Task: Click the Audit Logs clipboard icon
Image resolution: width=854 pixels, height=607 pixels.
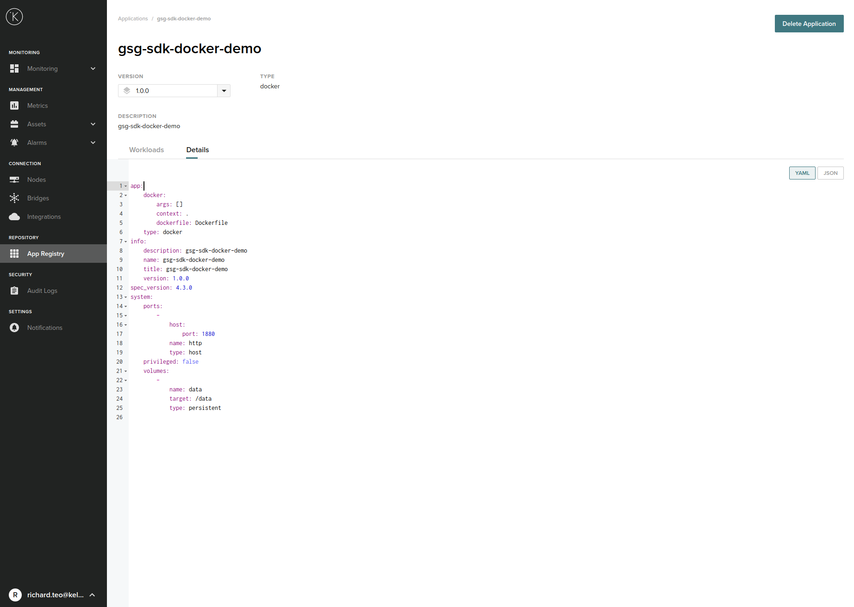Action: click(14, 291)
